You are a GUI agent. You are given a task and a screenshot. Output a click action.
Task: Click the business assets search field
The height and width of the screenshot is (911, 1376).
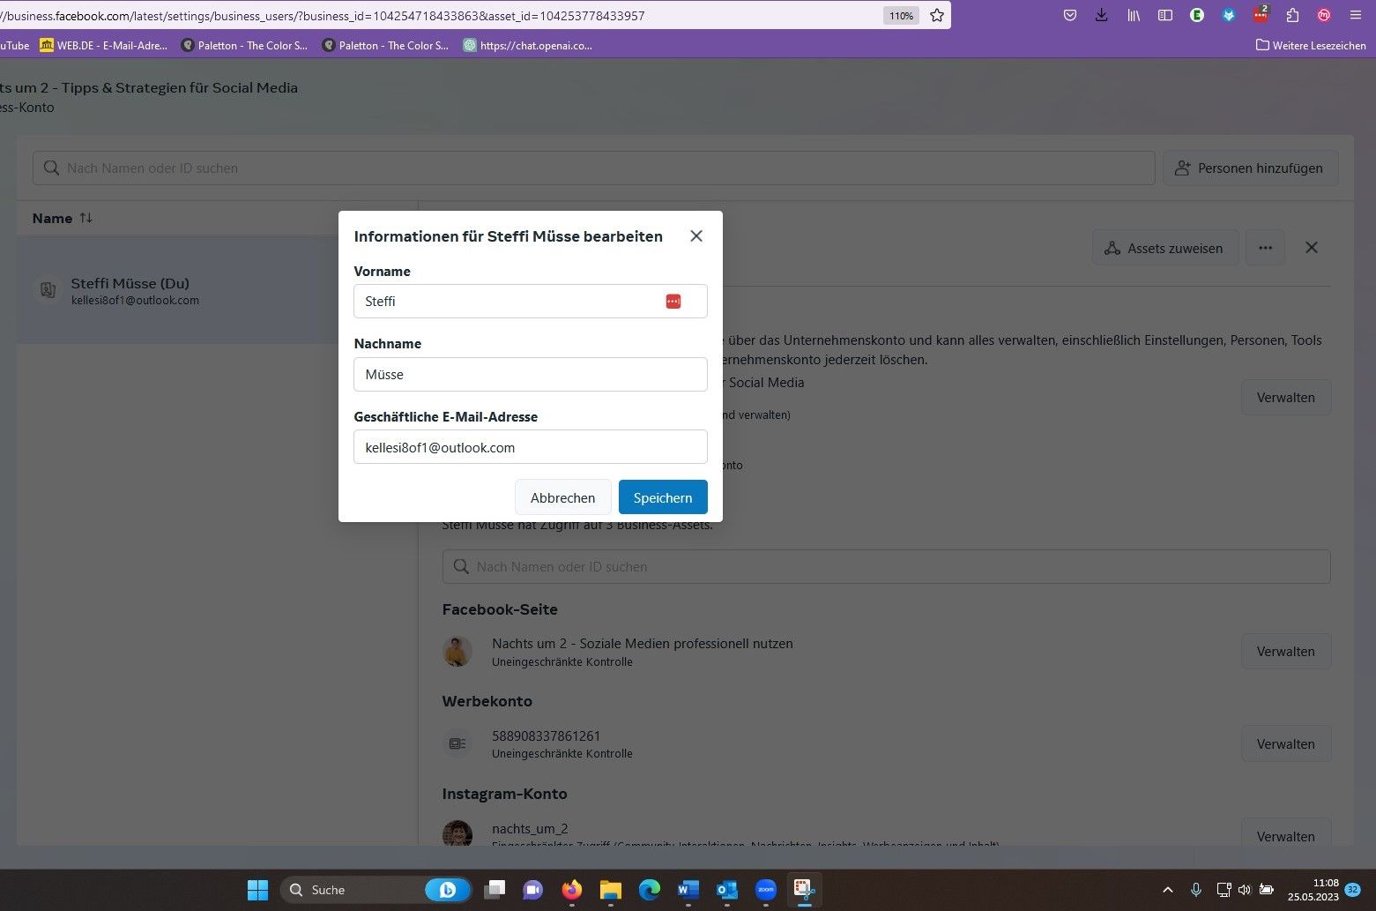tap(886, 566)
